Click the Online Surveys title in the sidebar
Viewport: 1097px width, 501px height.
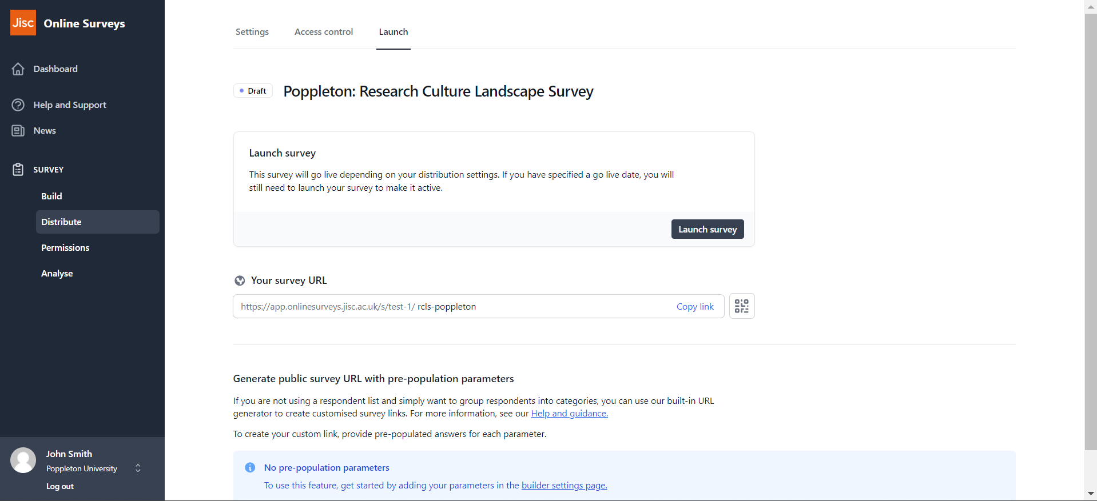tap(84, 23)
